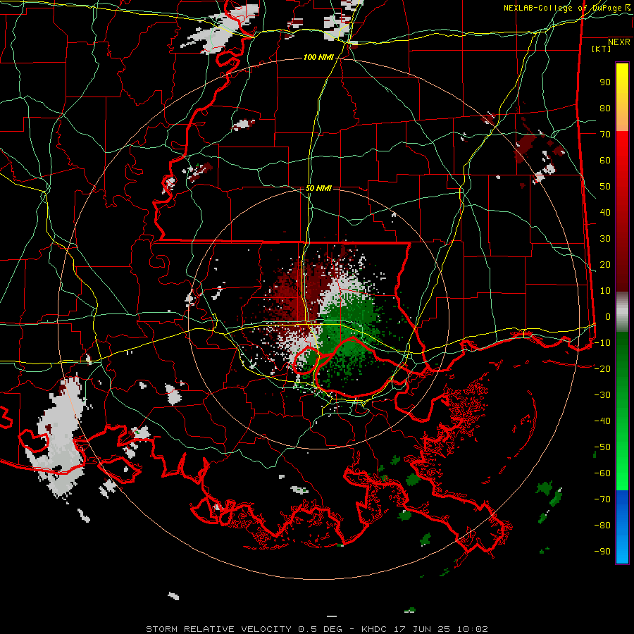Pick the -90 value on color legend
Screen dimensions: 634x634
click(602, 552)
